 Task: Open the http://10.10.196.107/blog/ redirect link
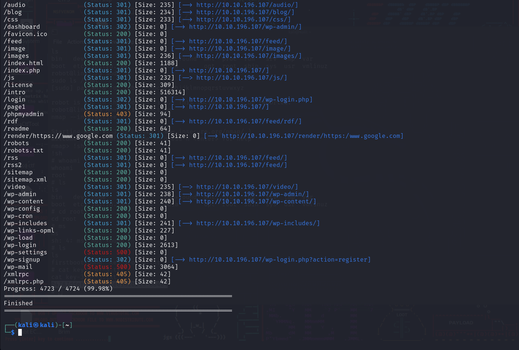[244, 12]
